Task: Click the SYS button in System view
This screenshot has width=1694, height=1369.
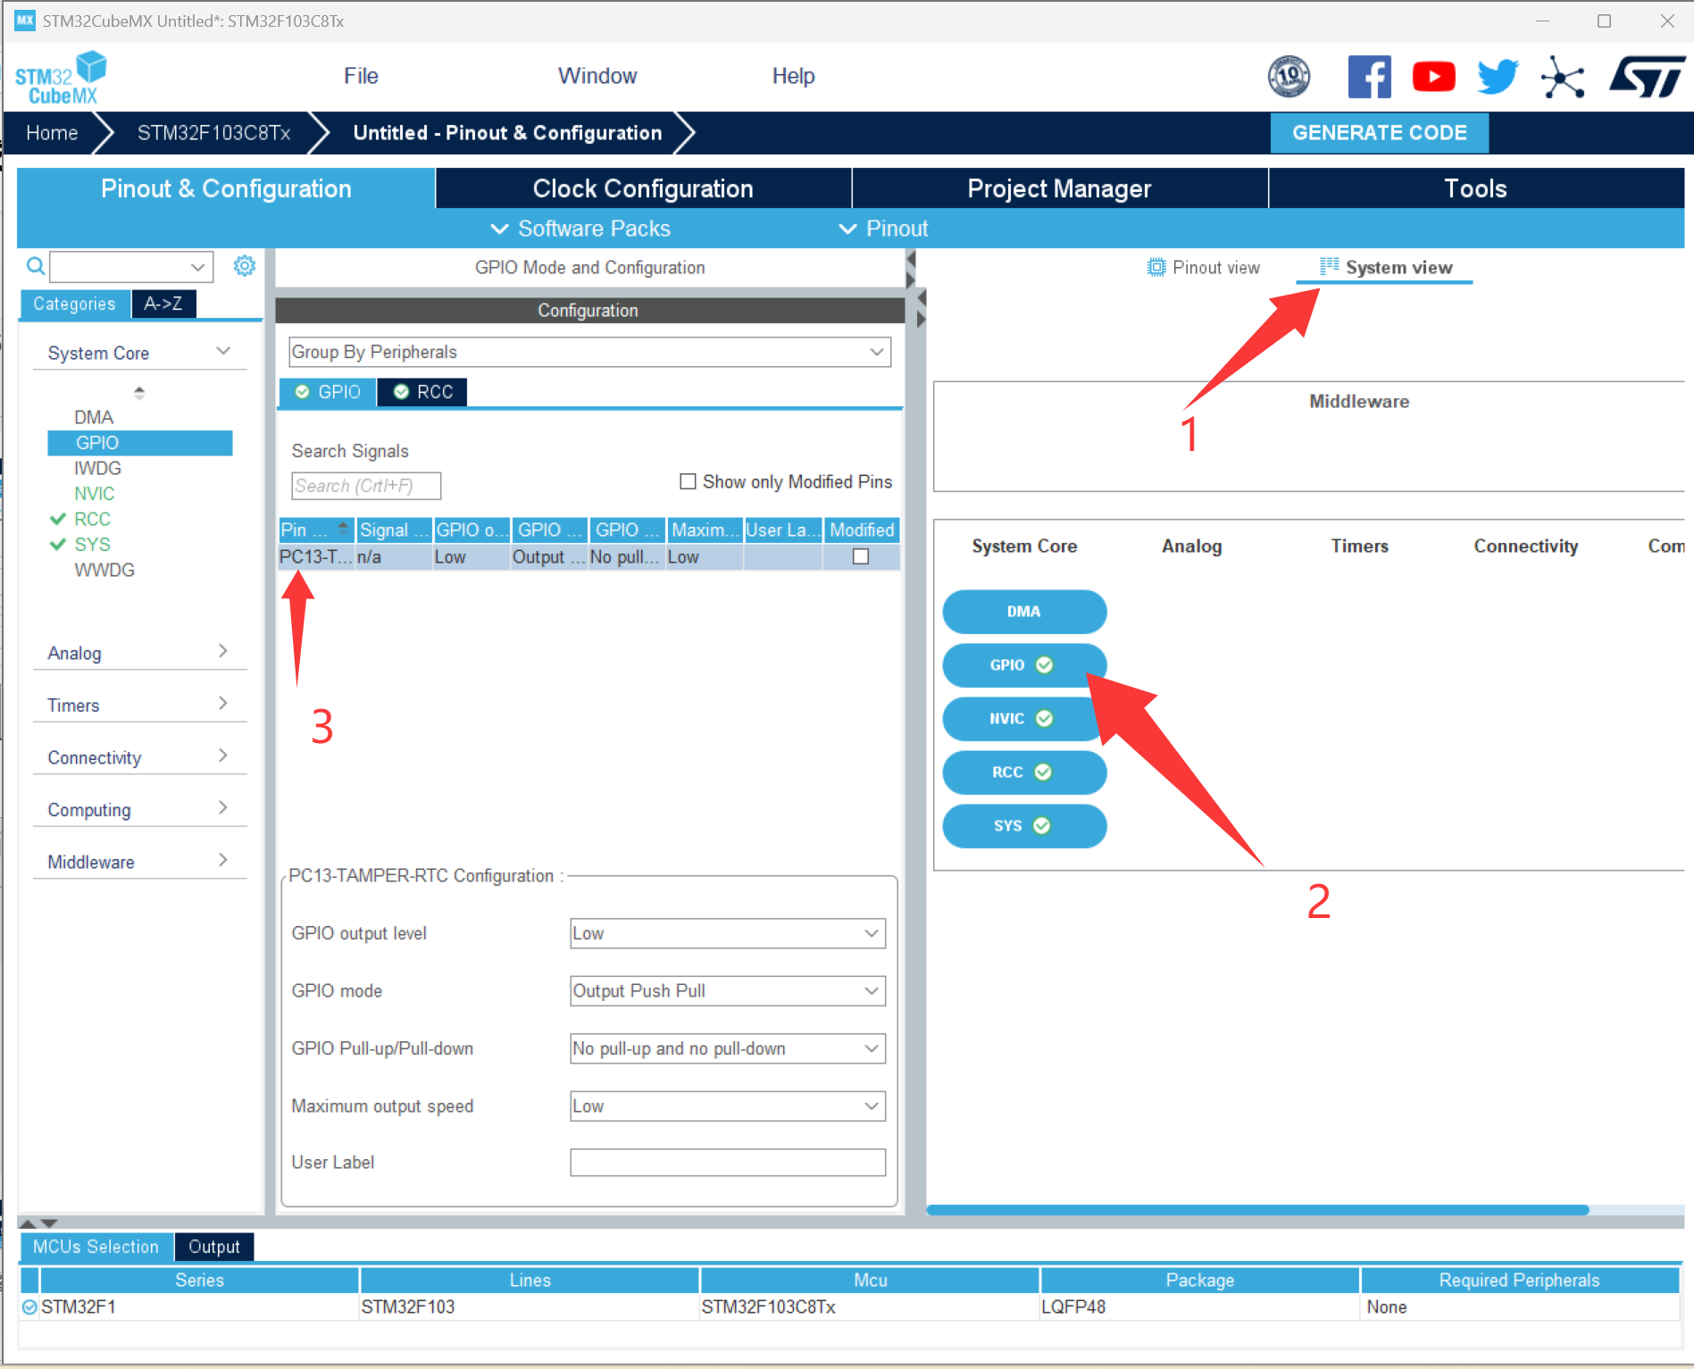Action: coord(1024,826)
